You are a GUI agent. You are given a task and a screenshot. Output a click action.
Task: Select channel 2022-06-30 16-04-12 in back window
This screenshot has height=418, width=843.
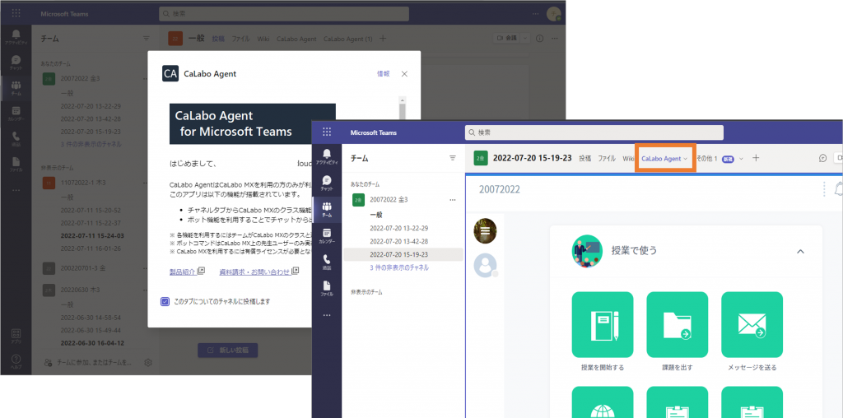92,343
